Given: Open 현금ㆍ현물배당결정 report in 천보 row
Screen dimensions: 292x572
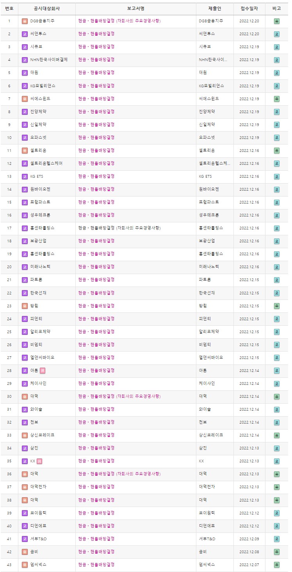Looking at the screenshot, I should click(96, 422).
